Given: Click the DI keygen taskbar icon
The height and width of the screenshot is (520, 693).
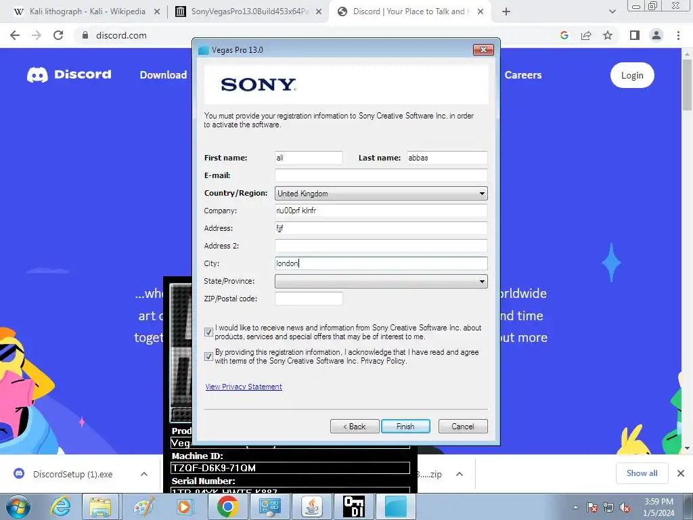Looking at the screenshot, I should (x=355, y=506).
